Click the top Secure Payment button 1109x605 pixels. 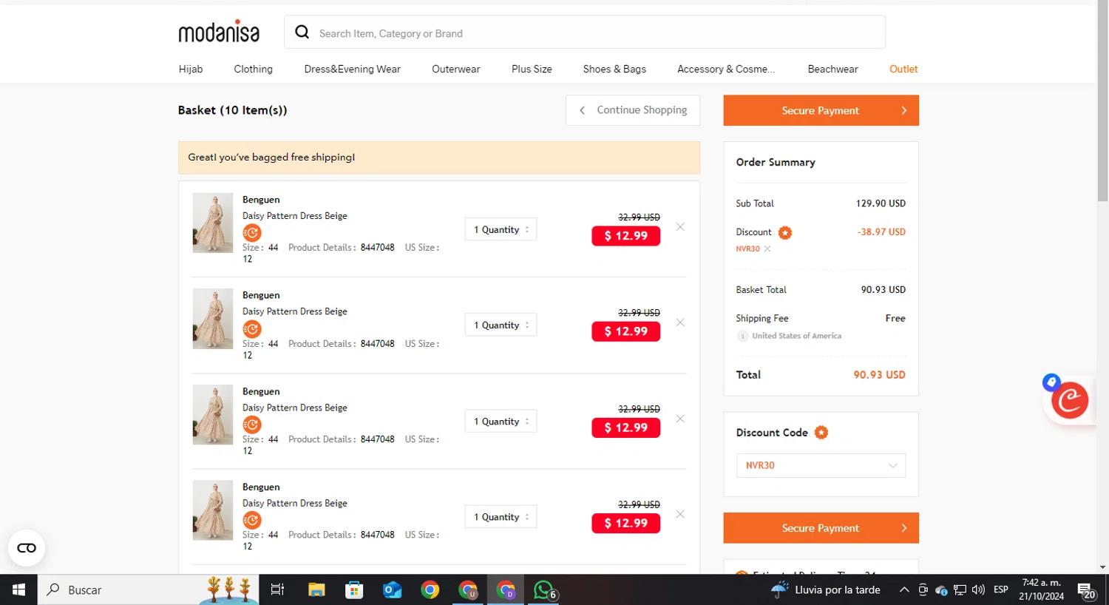[x=821, y=110]
